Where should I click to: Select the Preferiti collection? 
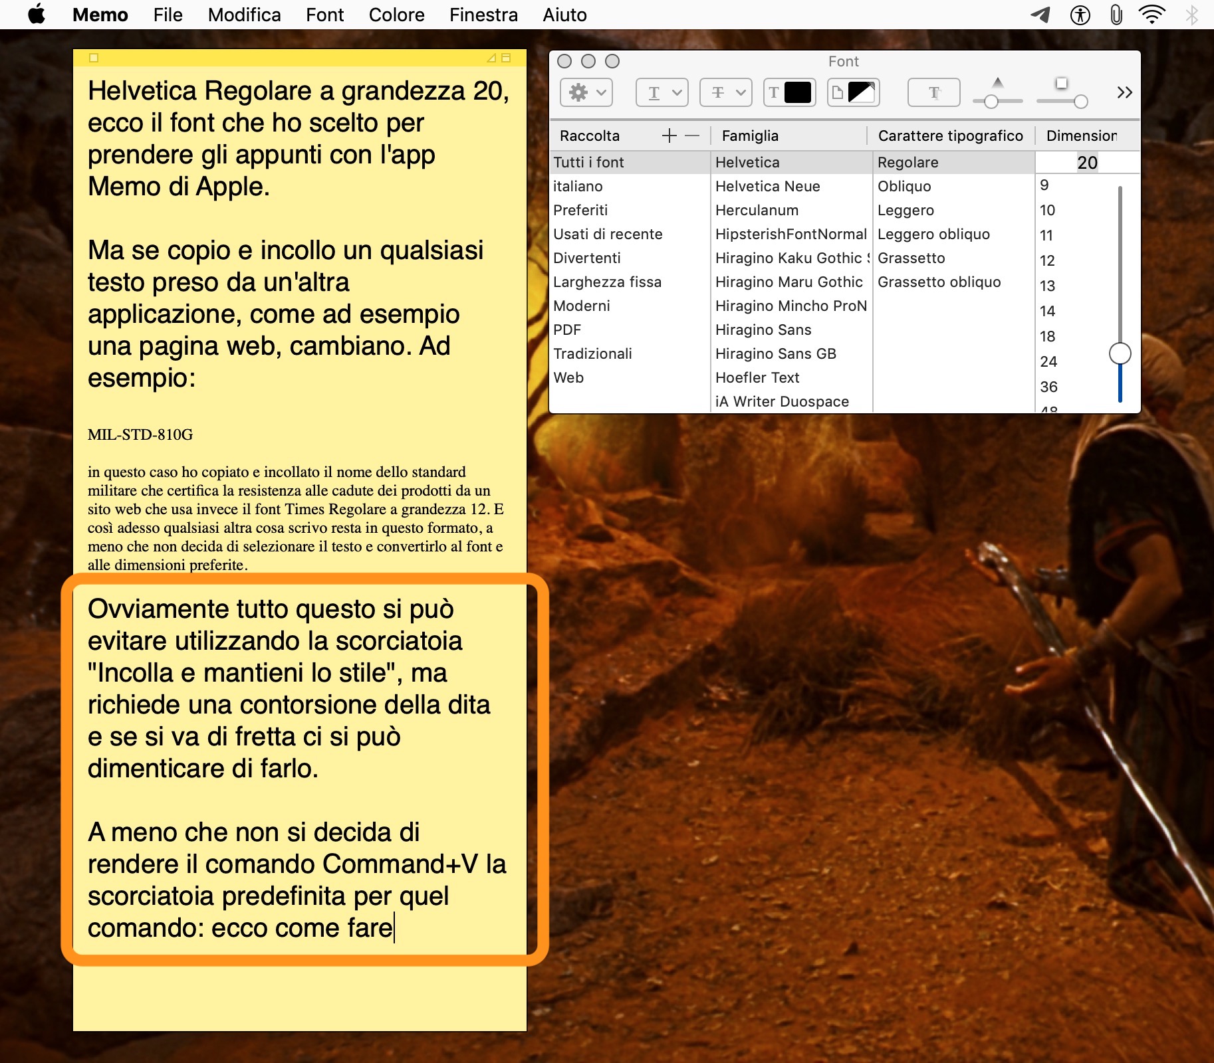click(630, 210)
